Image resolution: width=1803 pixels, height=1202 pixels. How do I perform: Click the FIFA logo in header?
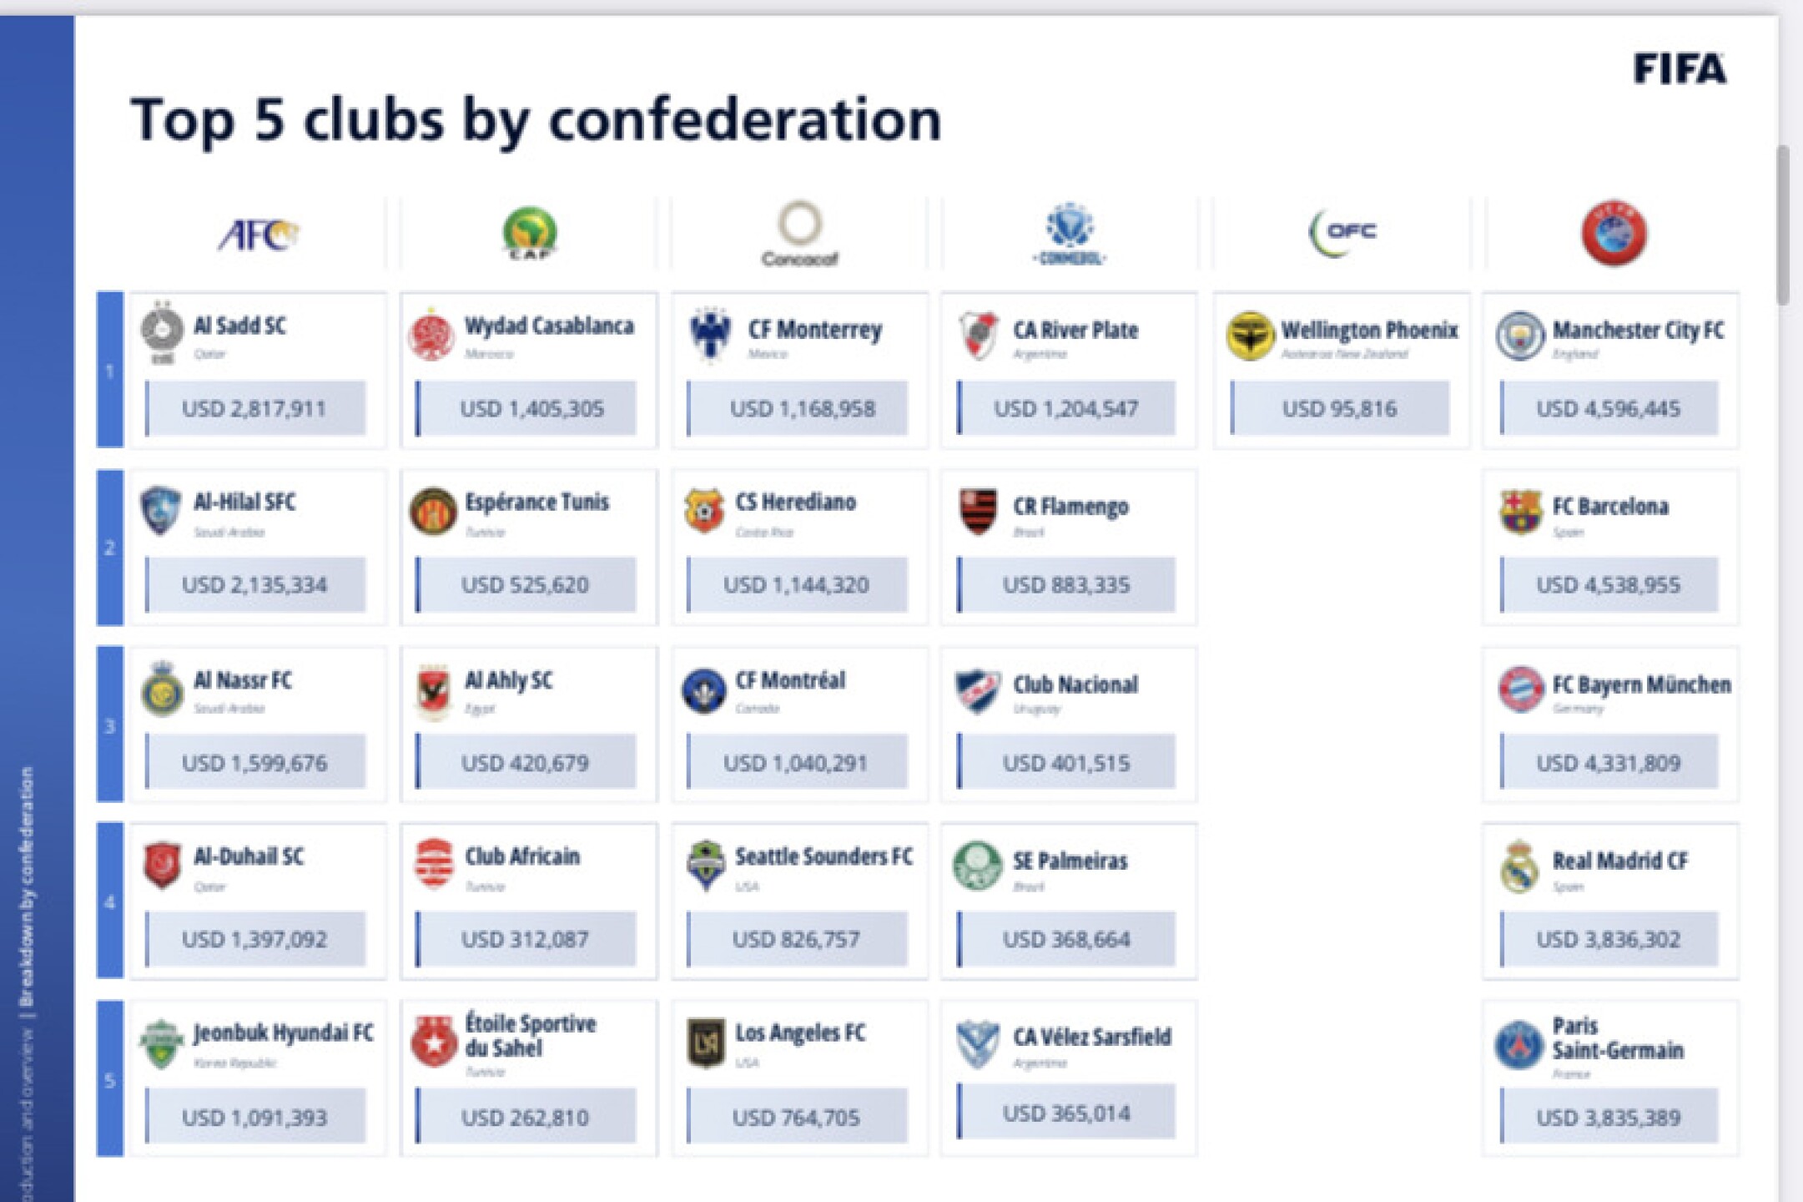(x=1680, y=69)
